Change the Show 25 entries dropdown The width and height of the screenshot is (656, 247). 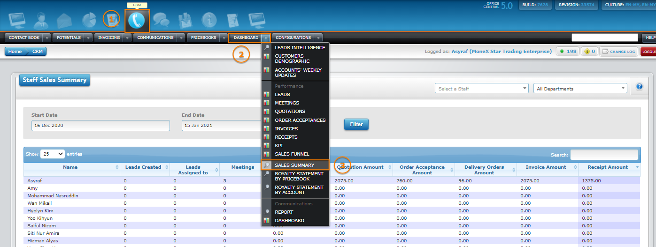click(x=53, y=154)
